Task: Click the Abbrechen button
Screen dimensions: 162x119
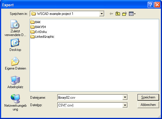Action: click(x=148, y=105)
